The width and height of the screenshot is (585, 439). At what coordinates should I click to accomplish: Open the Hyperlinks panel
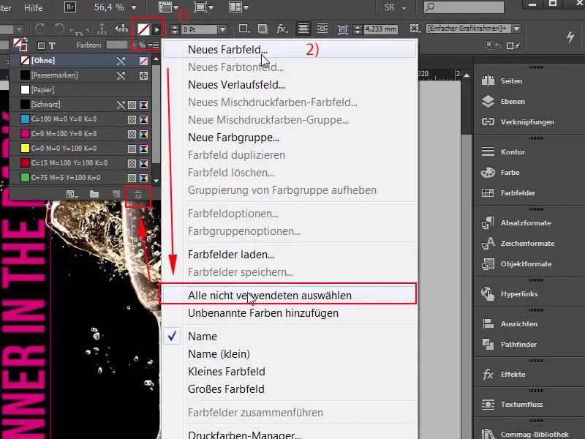coord(519,294)
